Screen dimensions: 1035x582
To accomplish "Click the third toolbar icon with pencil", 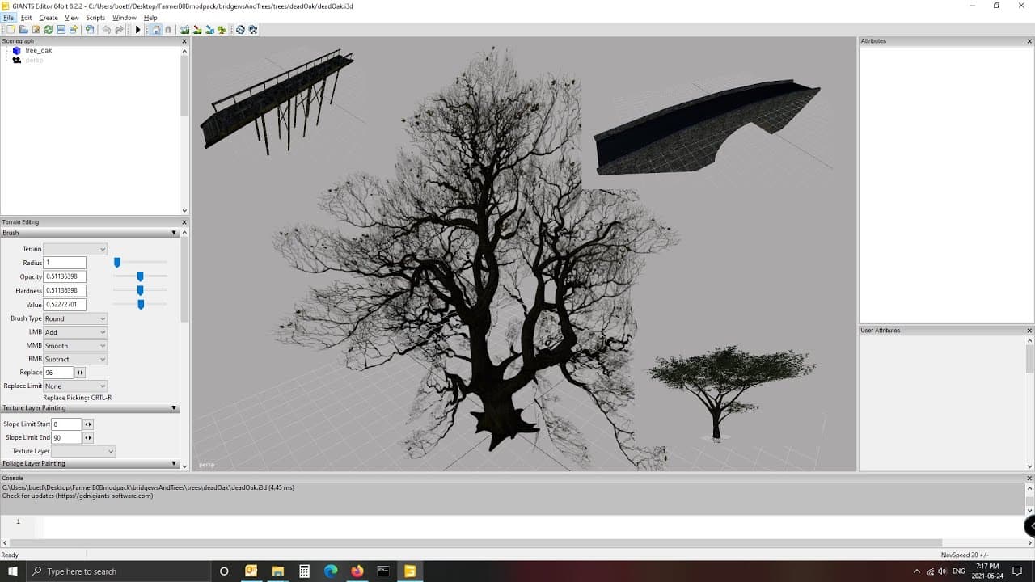I will 36,30.
